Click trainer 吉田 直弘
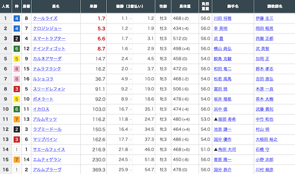The height and width of the screenshot is (174, 295). click(264, 79)
